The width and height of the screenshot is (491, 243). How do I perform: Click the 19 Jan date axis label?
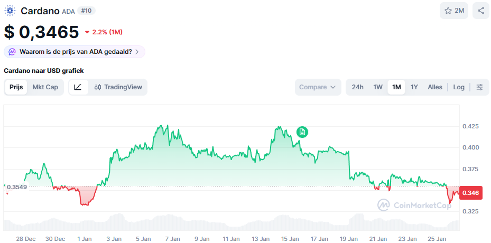(348, 239)
